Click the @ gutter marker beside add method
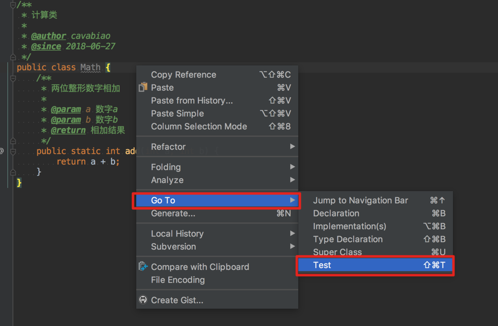498x326 pixels. coord(2,151)
